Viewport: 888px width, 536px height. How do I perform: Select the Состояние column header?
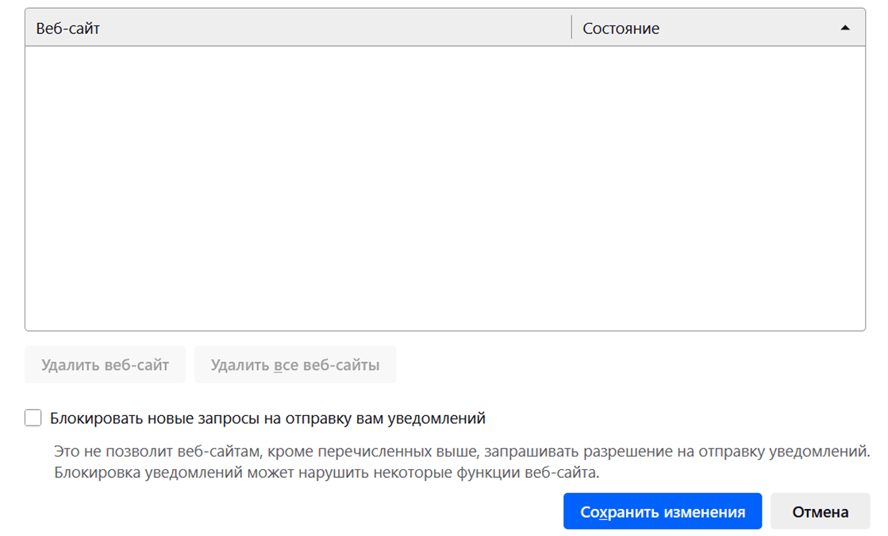click(621, 27)
